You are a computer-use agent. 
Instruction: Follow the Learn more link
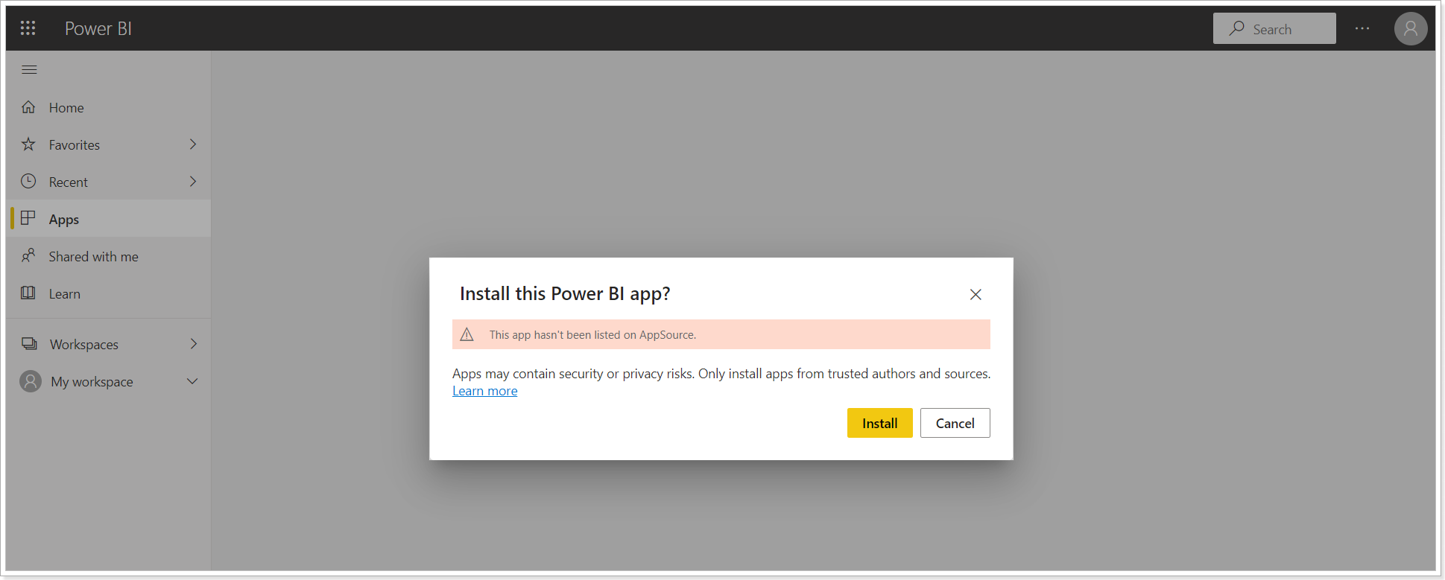[x=484, y=391]
